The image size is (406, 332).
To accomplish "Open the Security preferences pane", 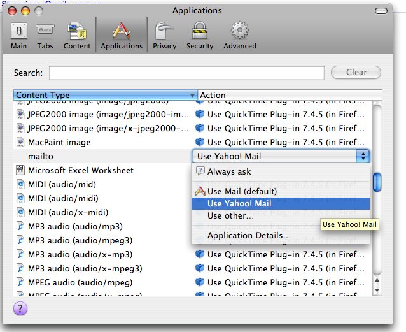I will click(200, 36).
